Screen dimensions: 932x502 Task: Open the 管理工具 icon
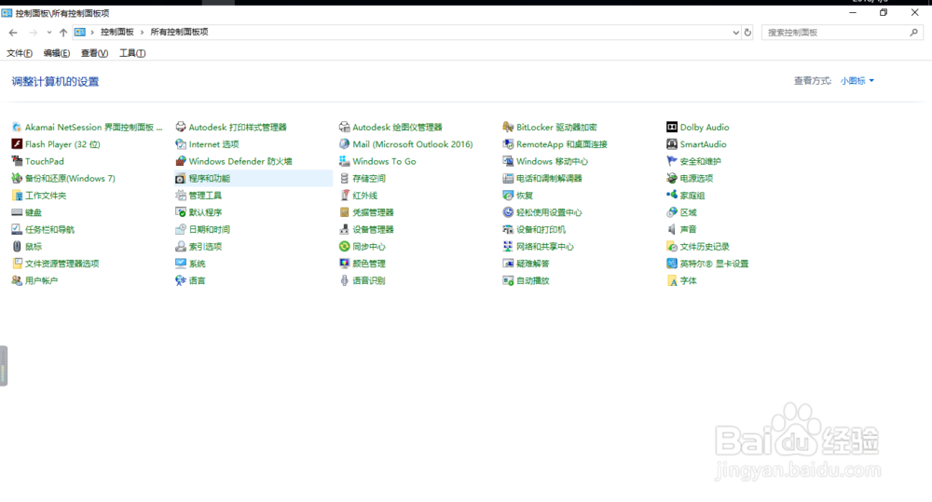coord(181,196)
